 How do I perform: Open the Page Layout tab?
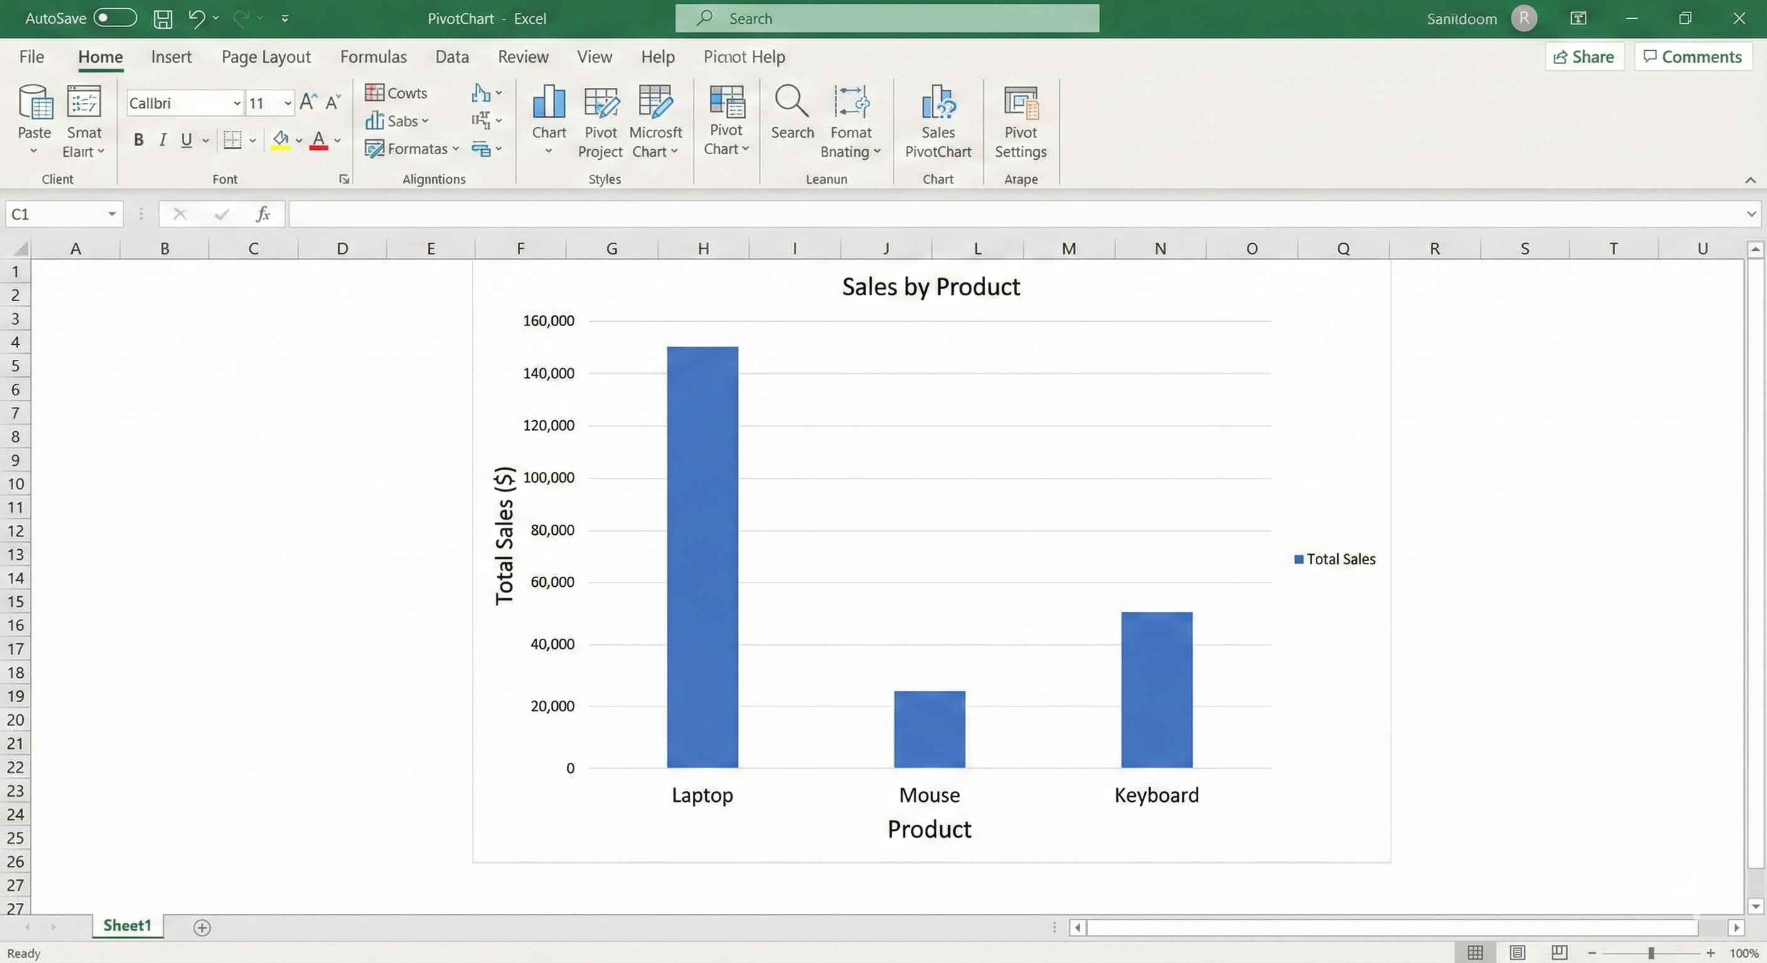[x=265, y=57]
